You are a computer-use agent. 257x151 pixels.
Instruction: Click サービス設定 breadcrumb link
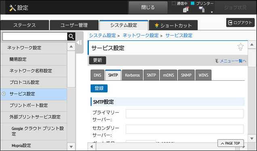[179, 36]
